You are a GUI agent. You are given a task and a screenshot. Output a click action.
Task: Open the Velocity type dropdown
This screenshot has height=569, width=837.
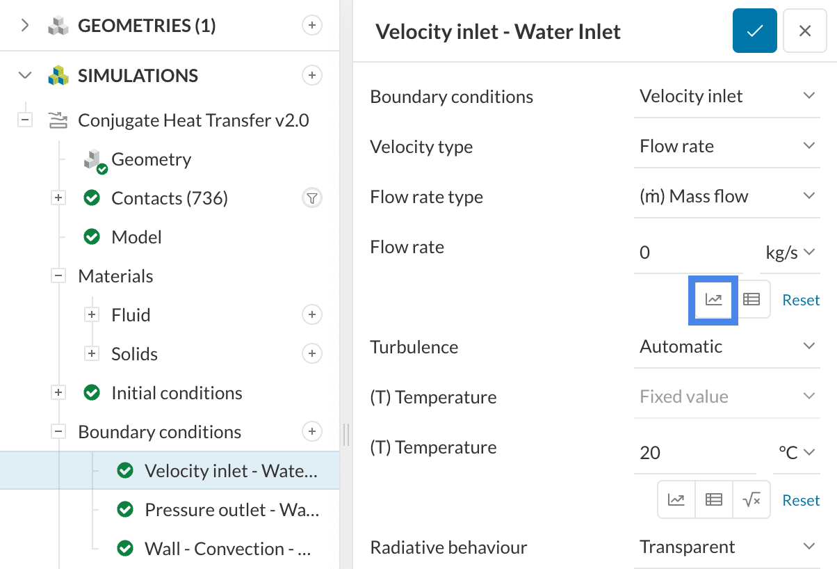tap(726, 147)
